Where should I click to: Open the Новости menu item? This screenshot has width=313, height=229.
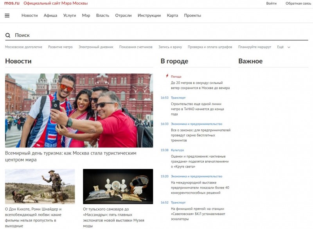click(x=30, y=16)
